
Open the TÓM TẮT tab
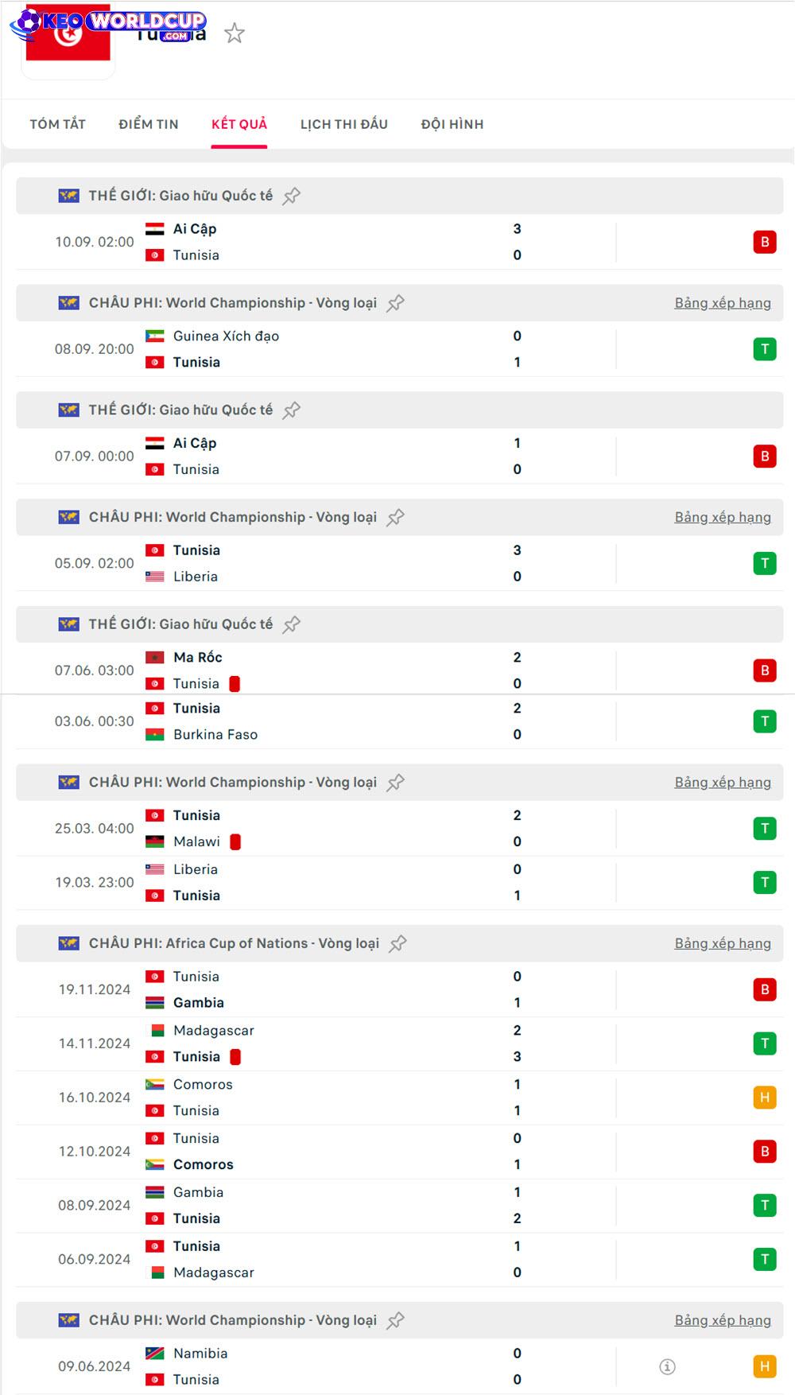point(57,124)
